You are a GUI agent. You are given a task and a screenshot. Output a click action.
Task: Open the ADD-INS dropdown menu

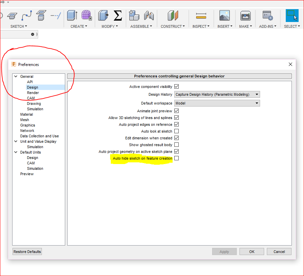(268, 26)
